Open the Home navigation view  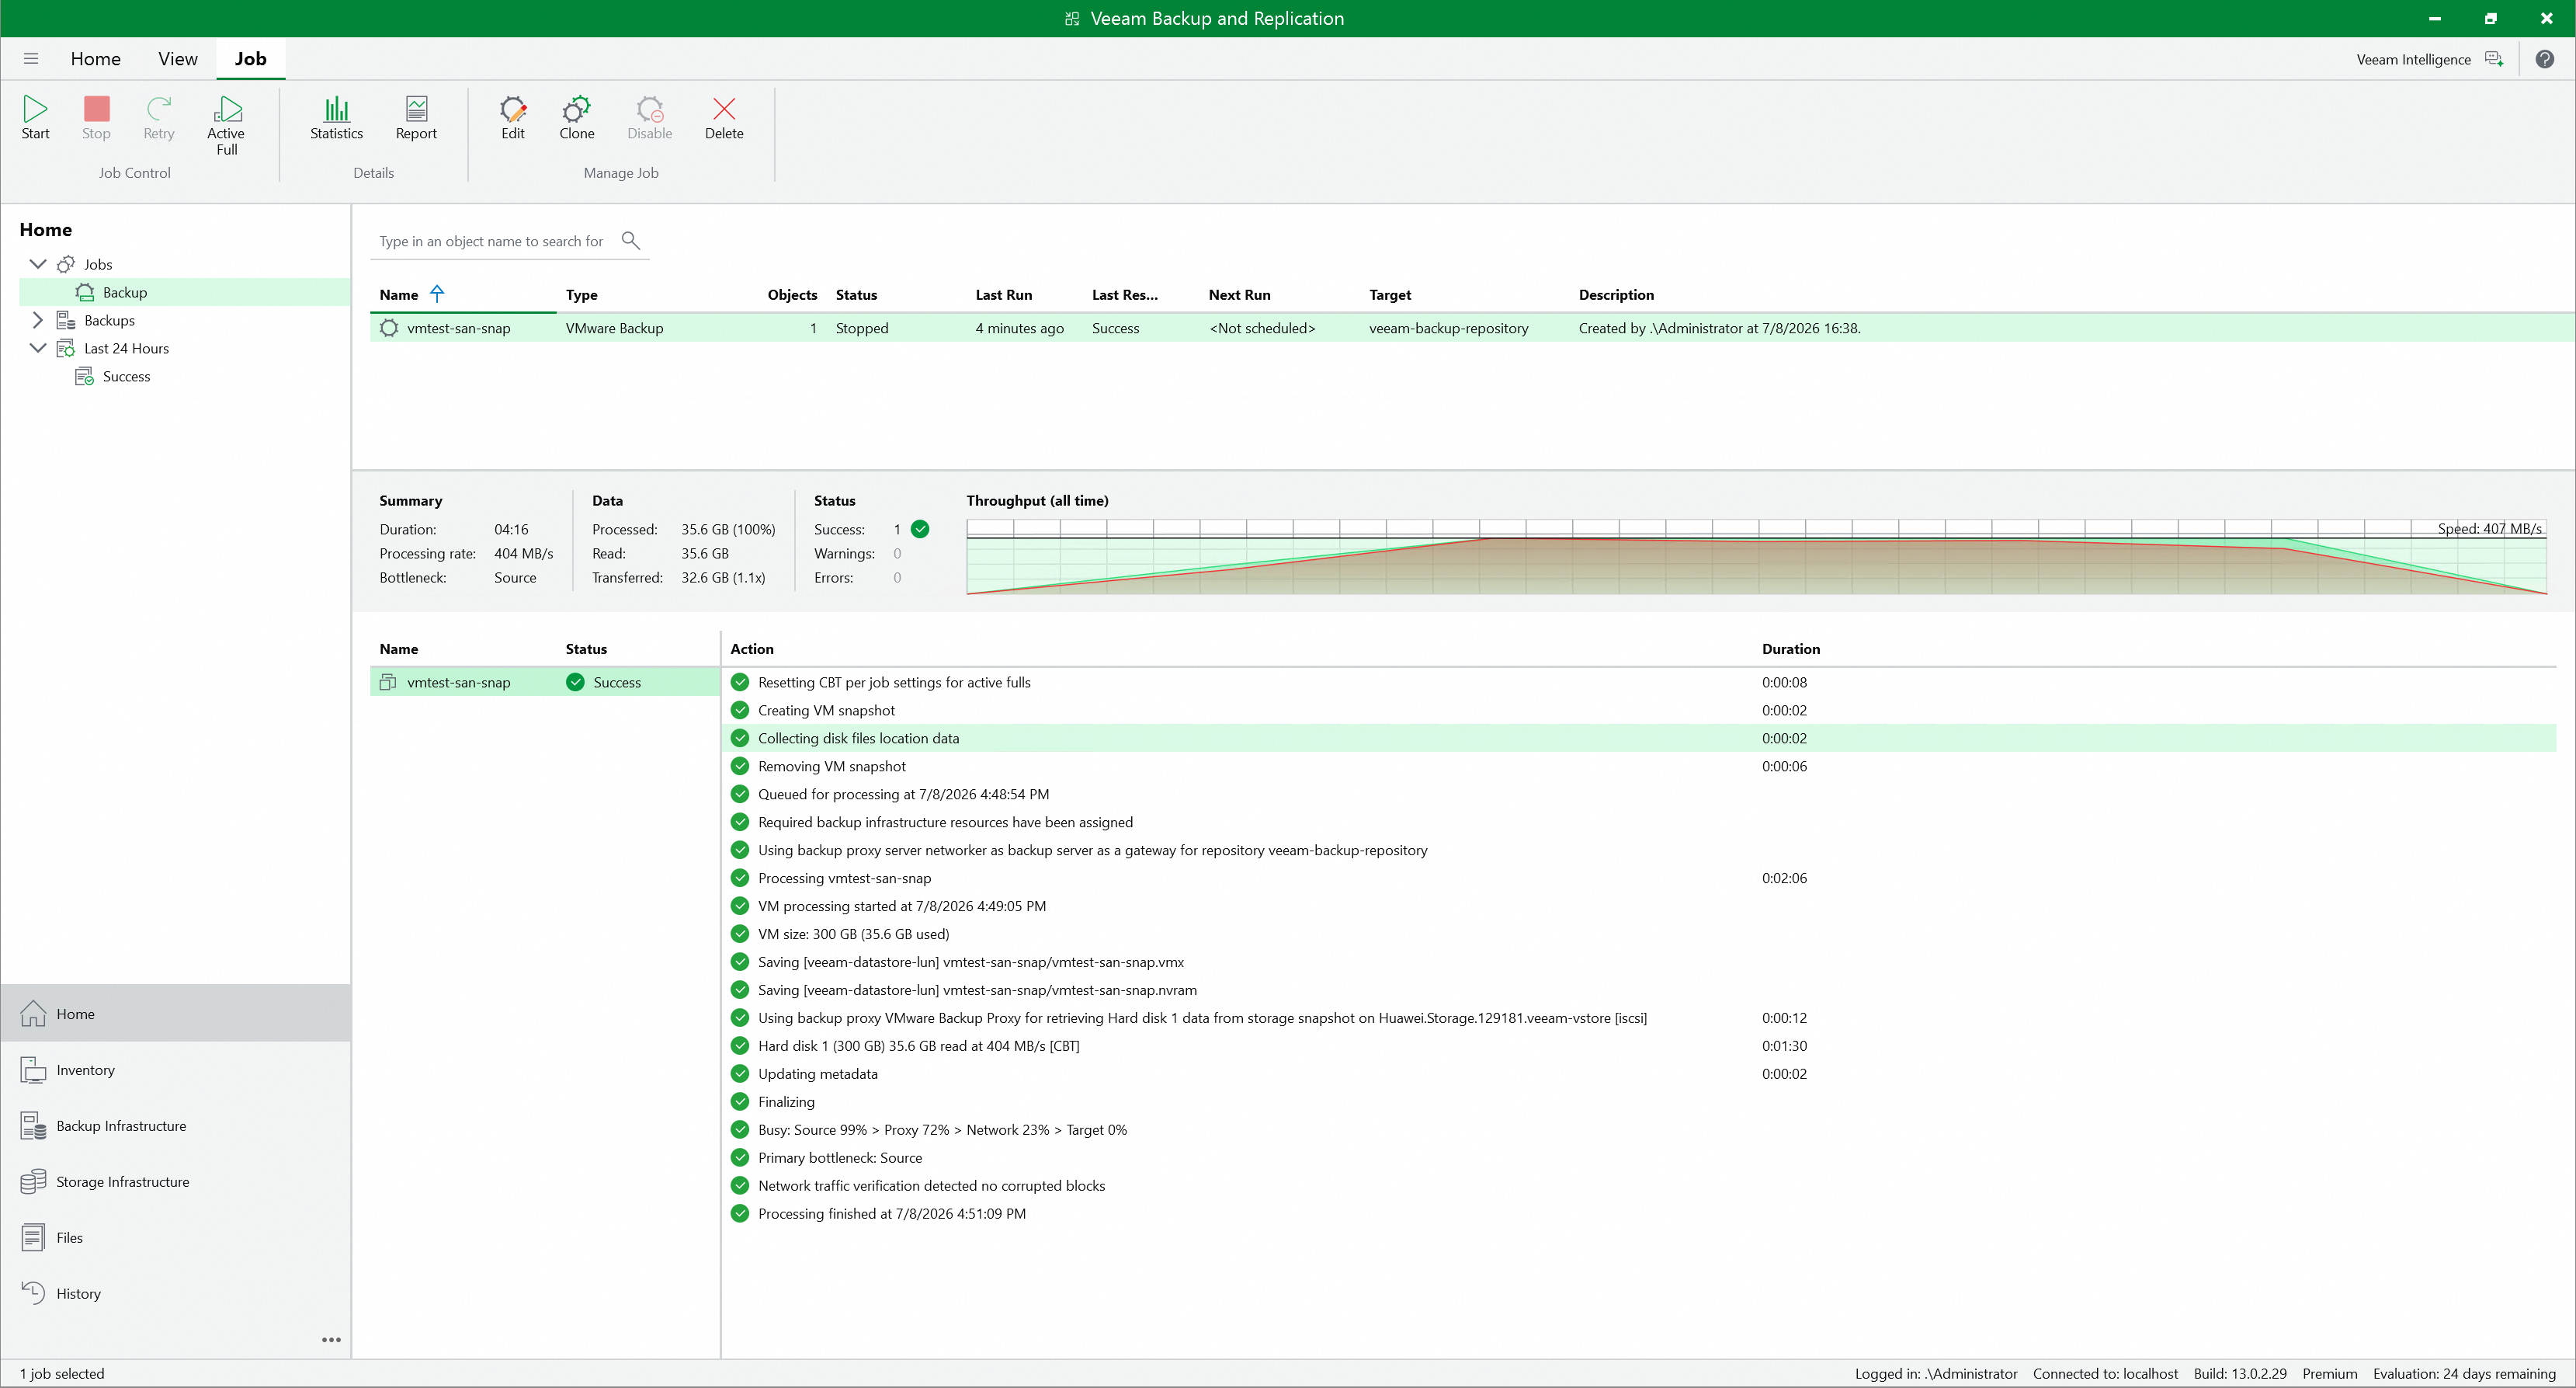(176, 1014)
